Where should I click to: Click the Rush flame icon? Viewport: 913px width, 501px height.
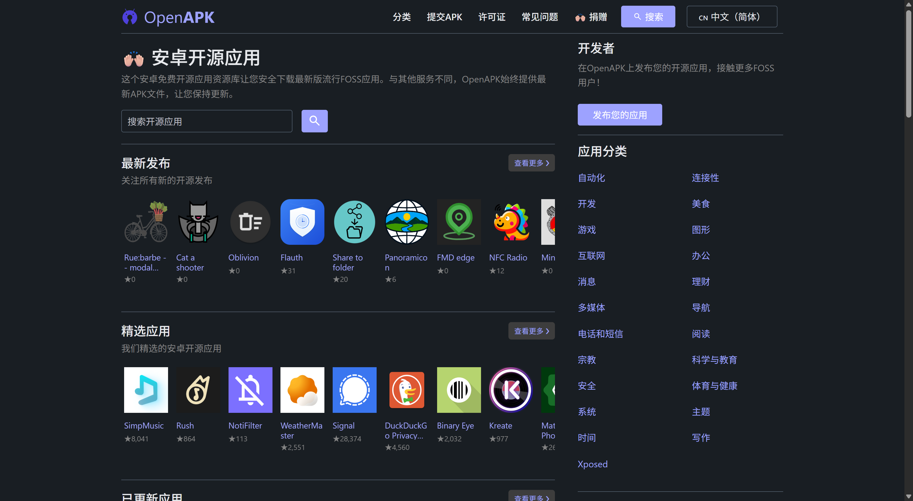click(x=198, y=390)
